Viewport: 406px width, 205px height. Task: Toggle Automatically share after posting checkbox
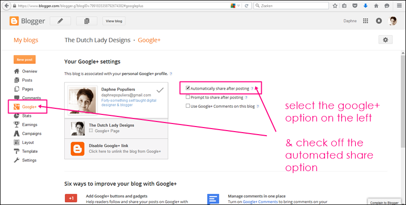188,88
